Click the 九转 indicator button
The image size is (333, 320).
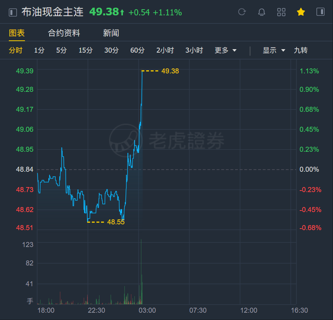pos(300,50)
